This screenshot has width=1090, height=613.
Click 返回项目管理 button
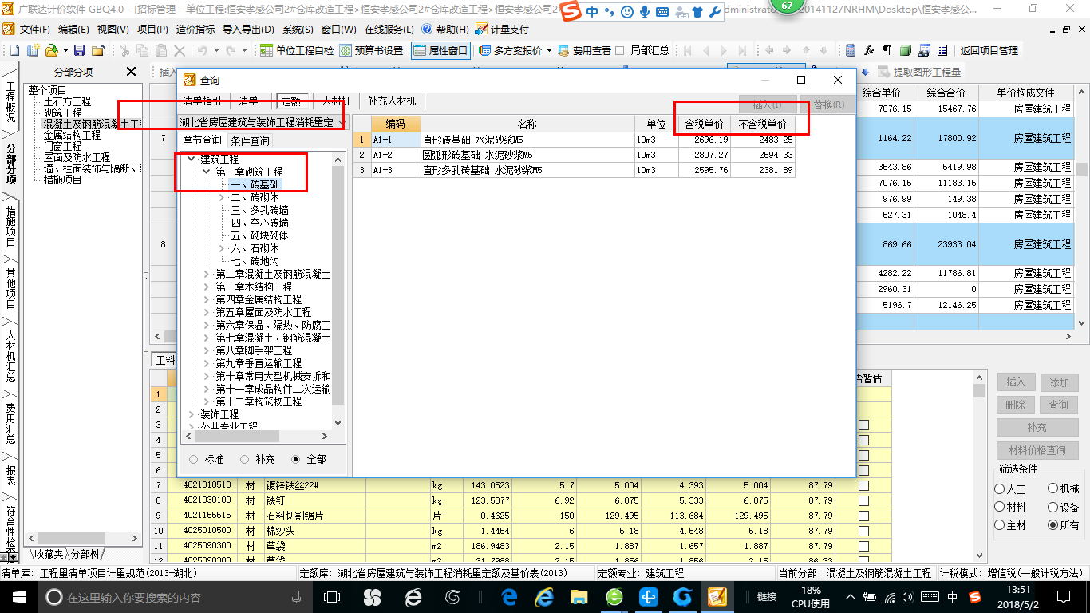tap(989, 50)
